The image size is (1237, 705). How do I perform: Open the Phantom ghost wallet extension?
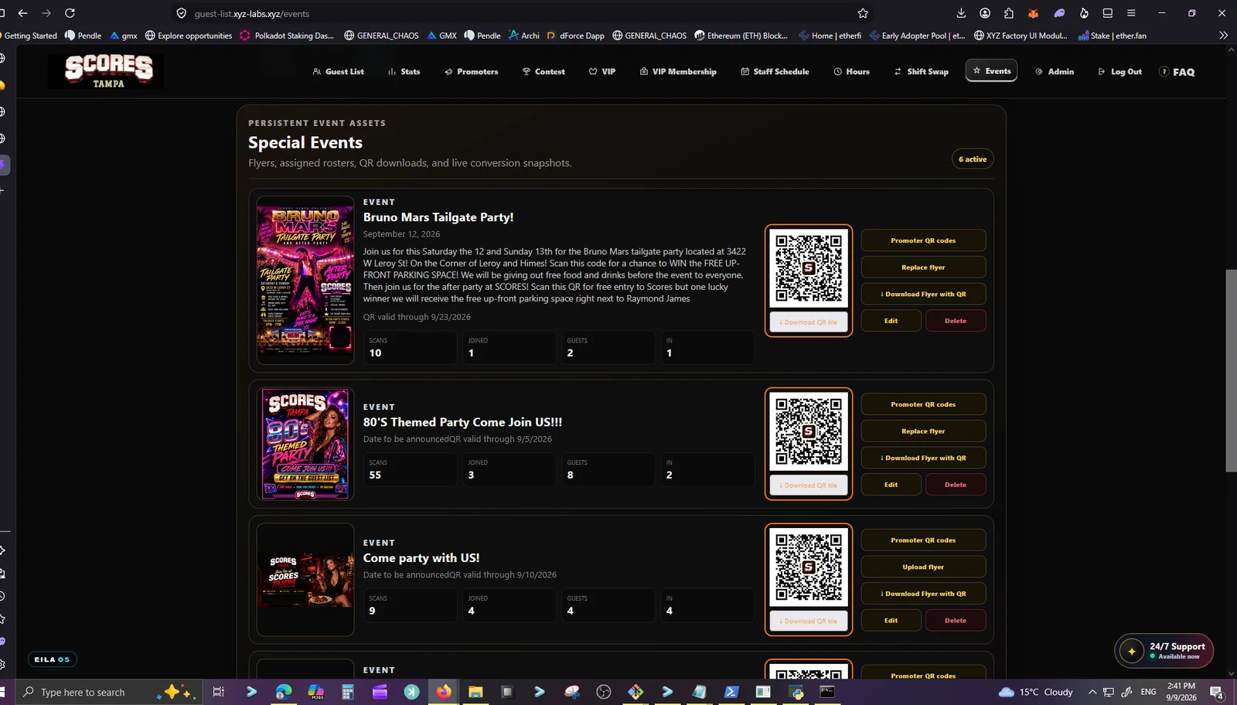pos(1059,13)
